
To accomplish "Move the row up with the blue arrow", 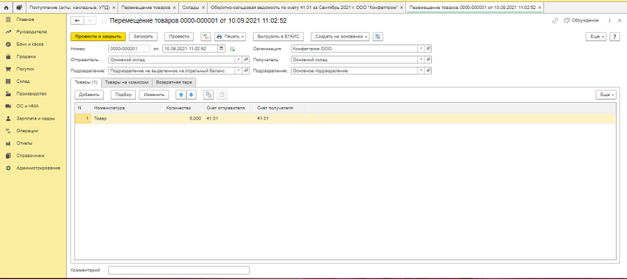I will 181,94.
